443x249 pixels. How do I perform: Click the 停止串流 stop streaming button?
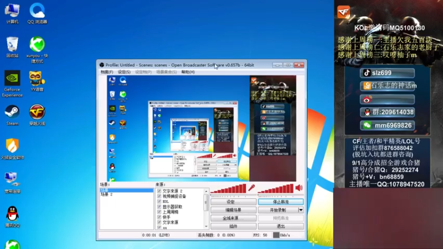(281, 202)
